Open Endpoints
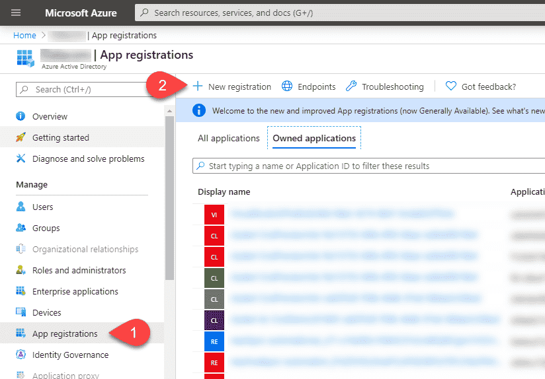545x379 pixels. click(x=316, y=86)
